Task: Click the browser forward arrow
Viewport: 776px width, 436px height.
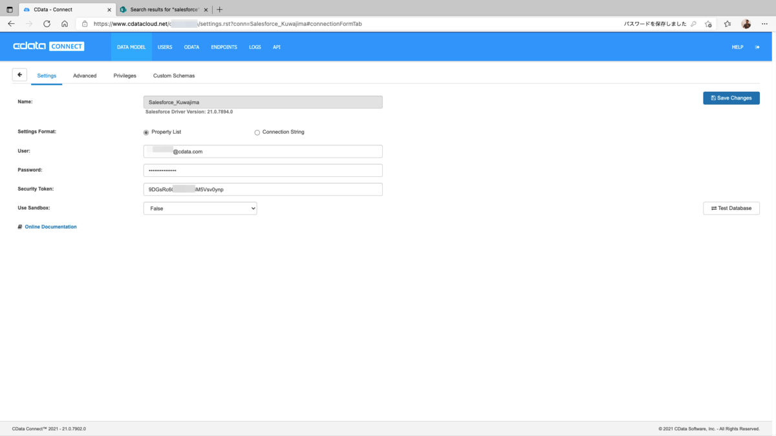Action: click(29, 24)
